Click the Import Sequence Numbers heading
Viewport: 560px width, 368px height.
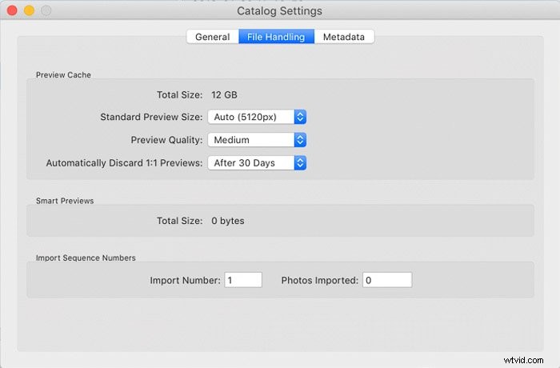(86, 258)
